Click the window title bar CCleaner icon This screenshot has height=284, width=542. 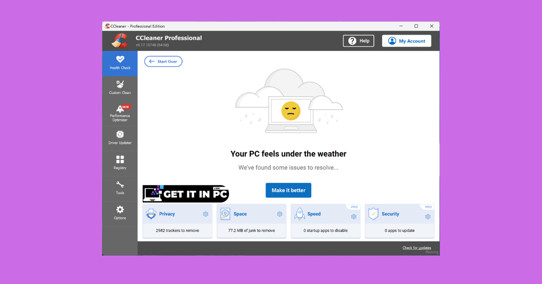coord(107,26)
